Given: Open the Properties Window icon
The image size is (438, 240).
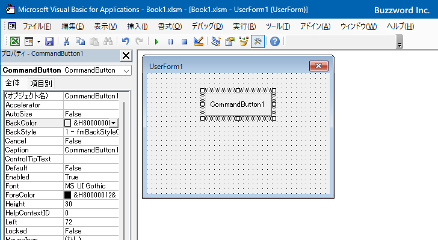Looking at the screenshot, I should tap(230, 41).
